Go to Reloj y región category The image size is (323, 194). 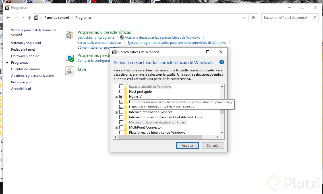pyautogui.click(x=21, y=82)
